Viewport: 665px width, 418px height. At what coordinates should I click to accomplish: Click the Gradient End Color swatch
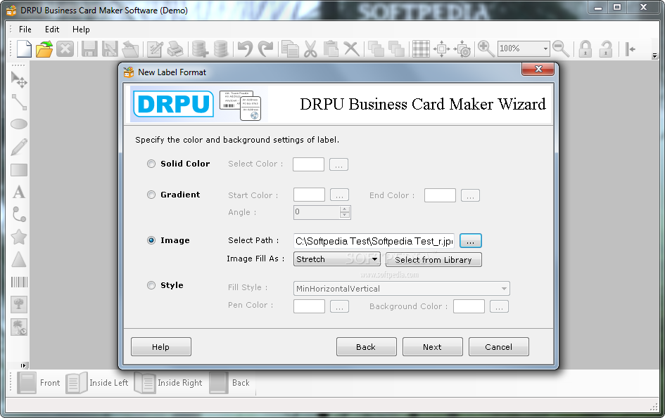[440, 195]
